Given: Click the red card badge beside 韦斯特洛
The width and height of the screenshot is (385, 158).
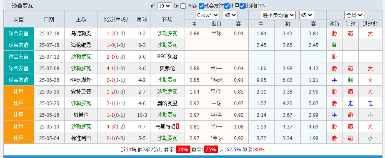Looking at the screenshot, I should point(177,127).
